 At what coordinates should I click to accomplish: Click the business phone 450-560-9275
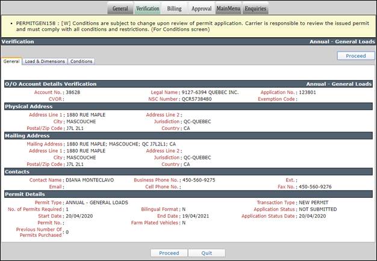click(x=199, y=180)
